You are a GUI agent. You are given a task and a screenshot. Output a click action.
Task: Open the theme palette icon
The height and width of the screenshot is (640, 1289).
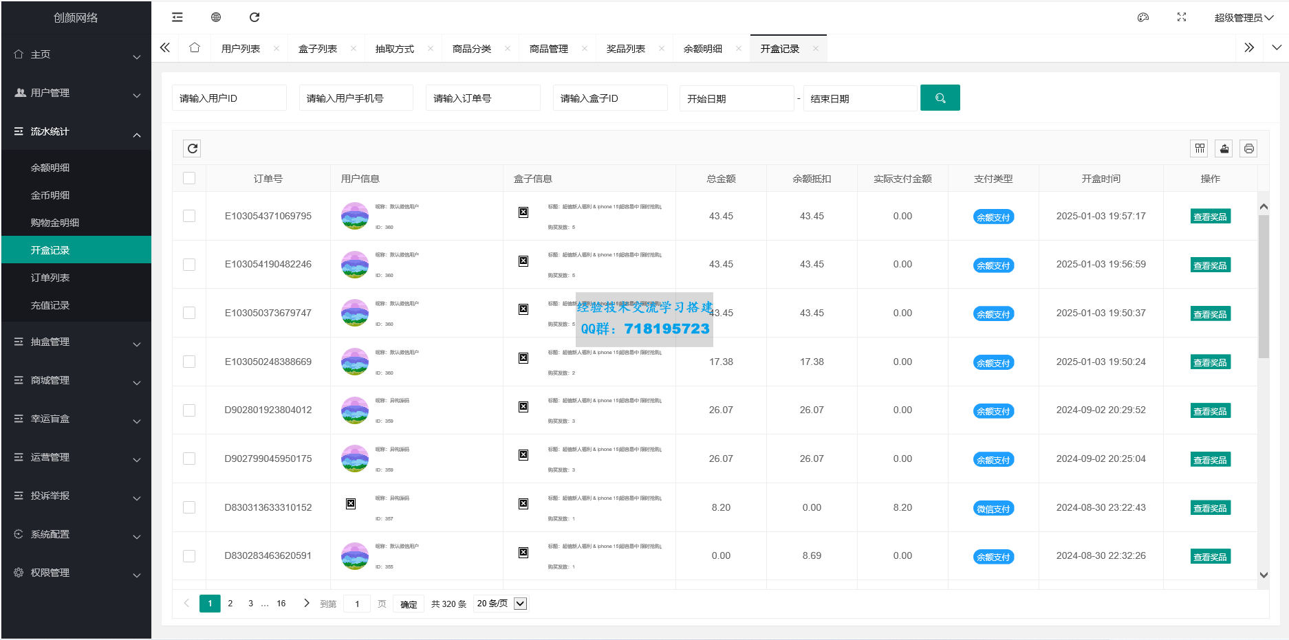(1143, 17)
